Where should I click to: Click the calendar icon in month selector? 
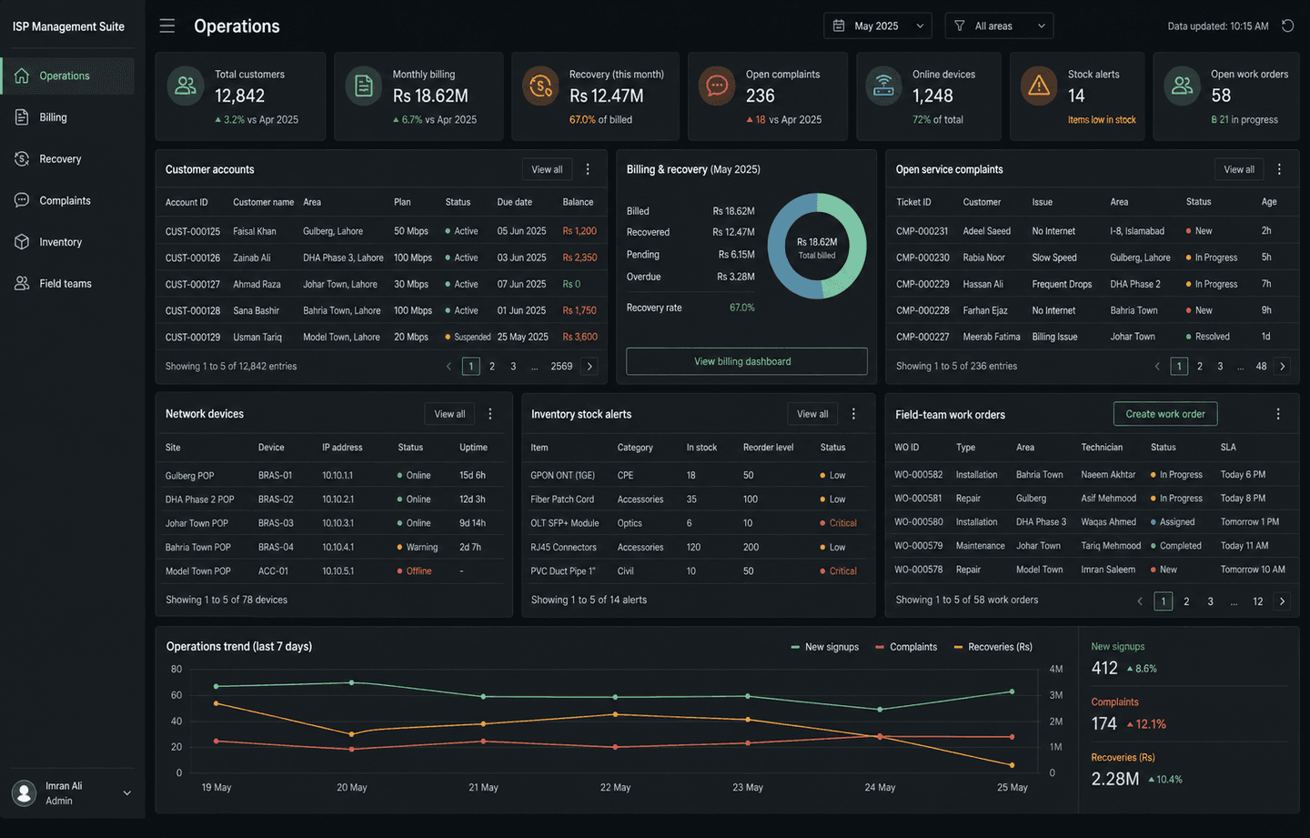click(x=839, y=25)
